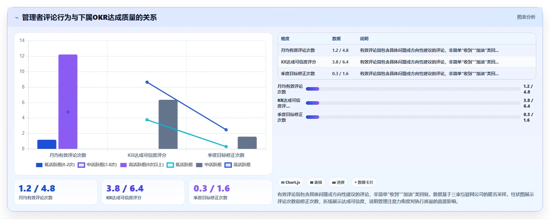Viewport: 550px width, 219px height.
Task: Click the 1.2 / 4.8 table cell
Action: pos(340,50)
